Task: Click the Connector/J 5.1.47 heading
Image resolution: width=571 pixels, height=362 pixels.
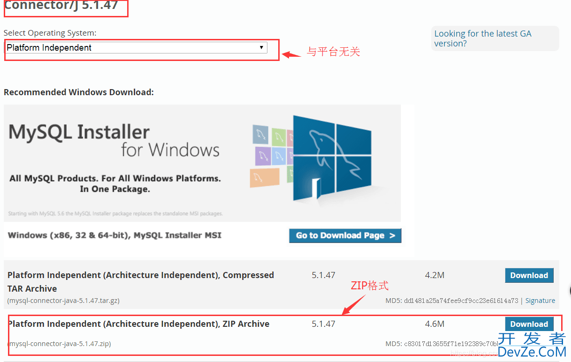Action: 61,6
